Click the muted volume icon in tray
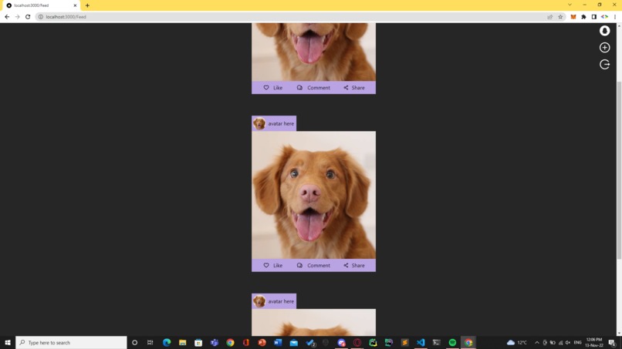The height and width of the screenshot is (349, 622). [568, 342]
